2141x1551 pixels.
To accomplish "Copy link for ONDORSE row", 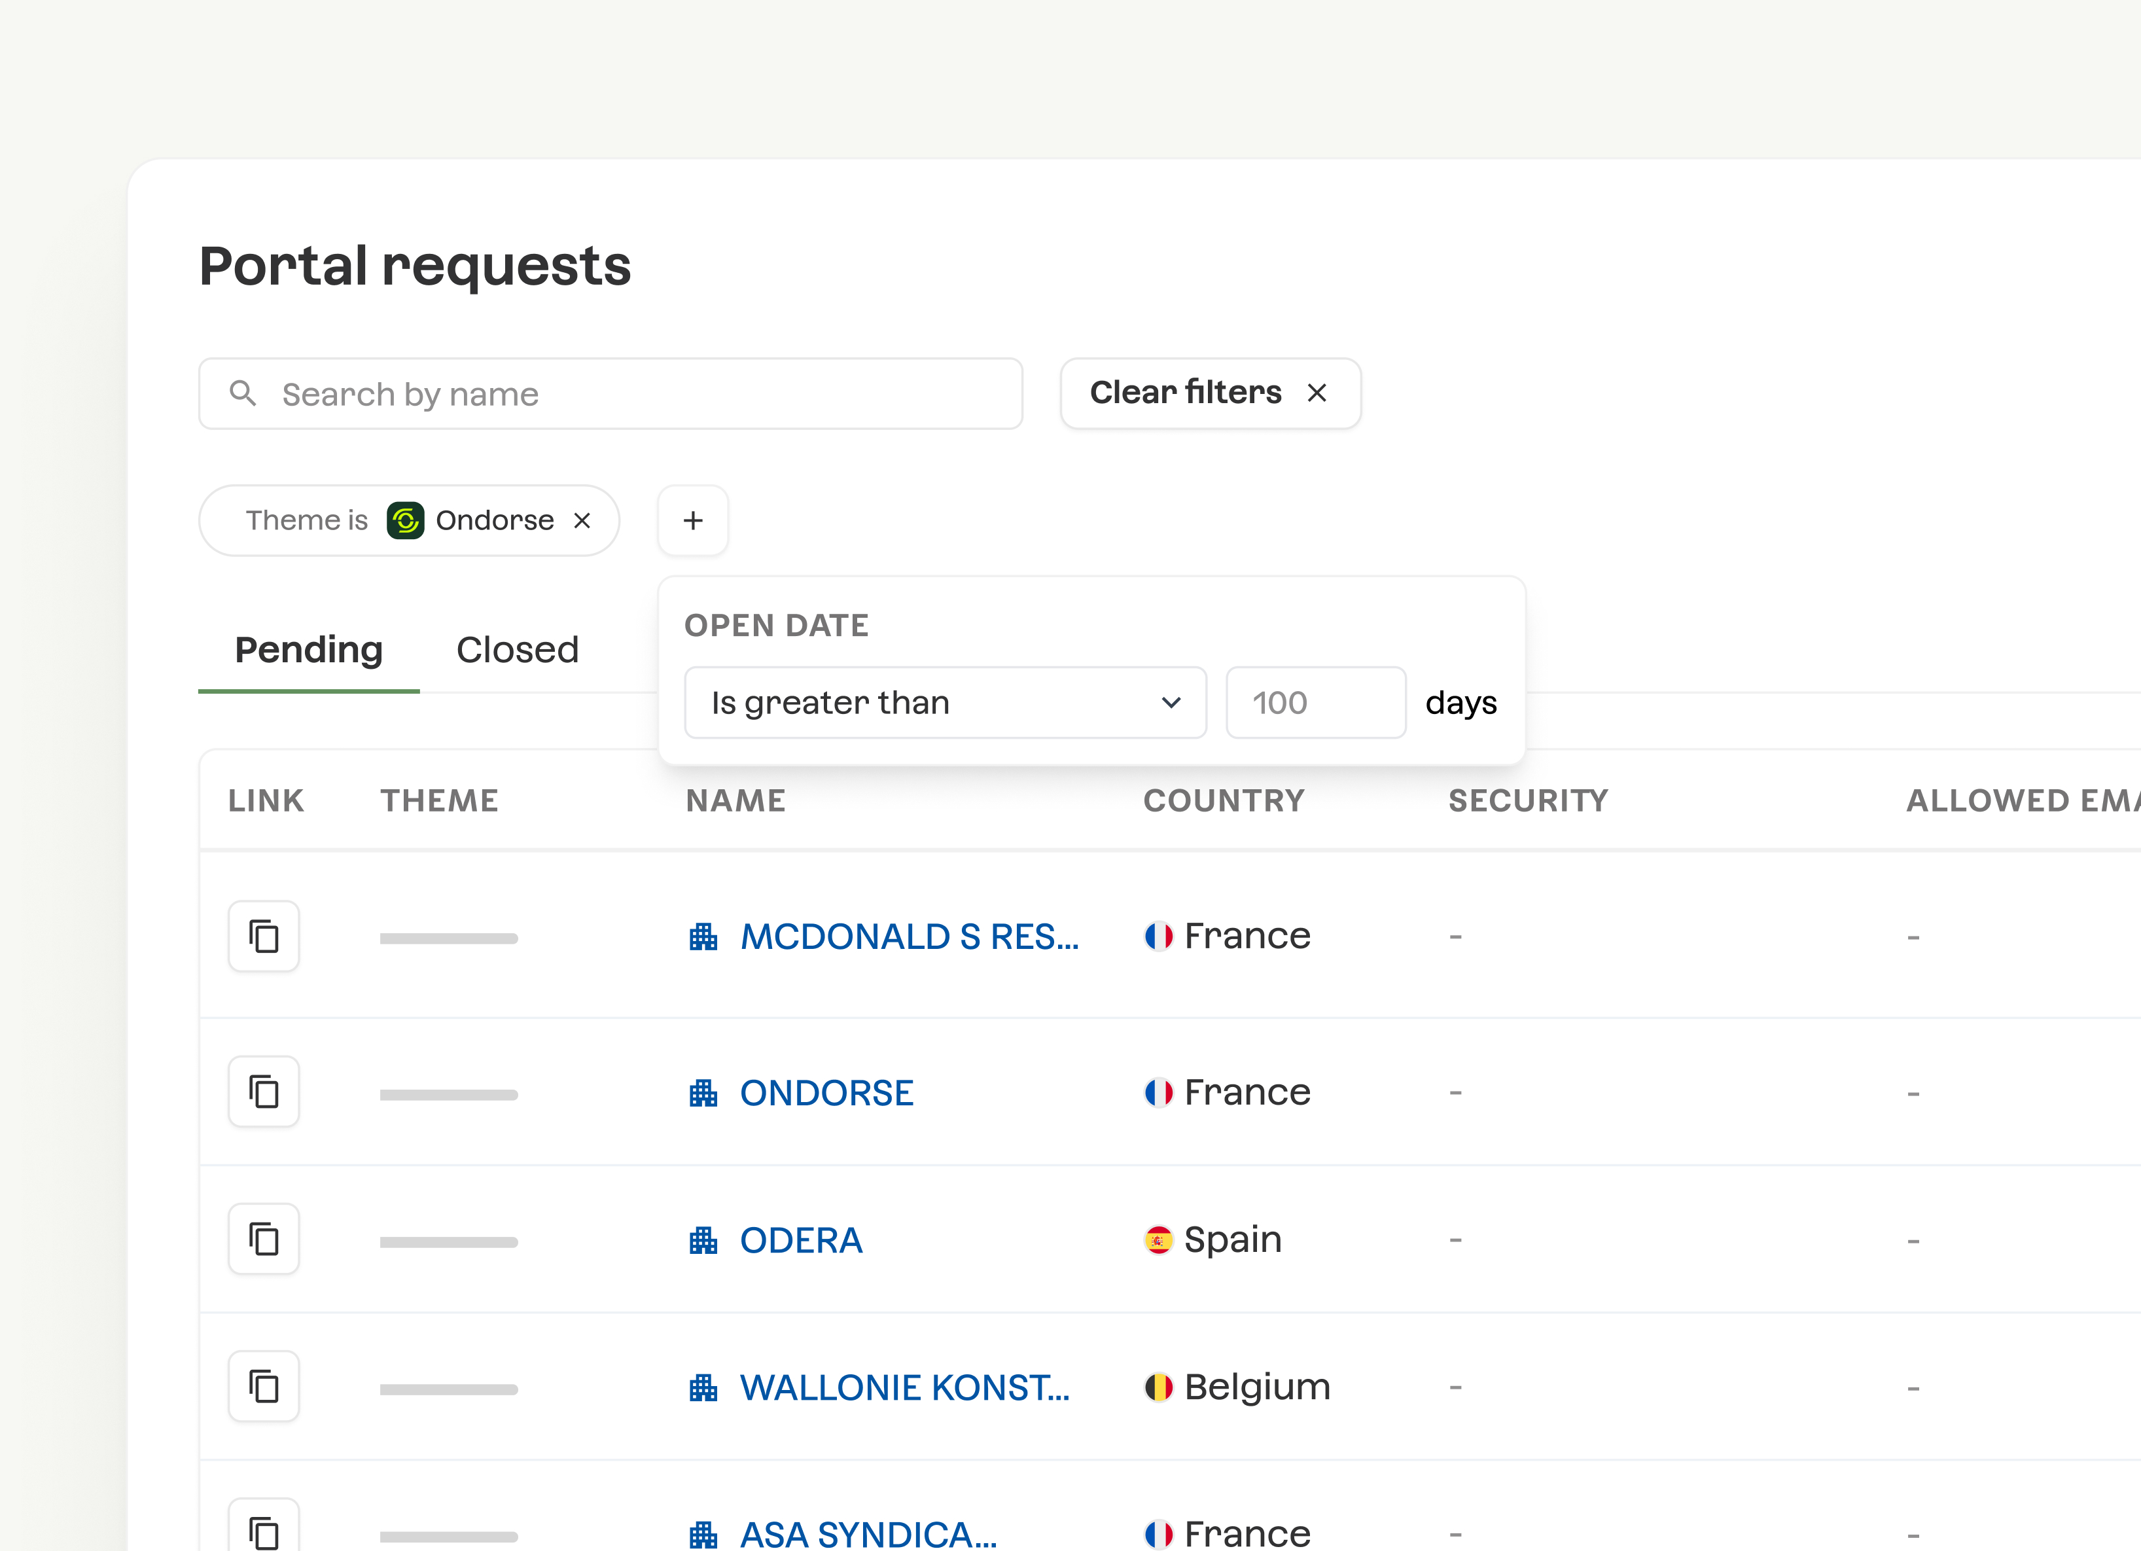I will (x=264, y=1092).
